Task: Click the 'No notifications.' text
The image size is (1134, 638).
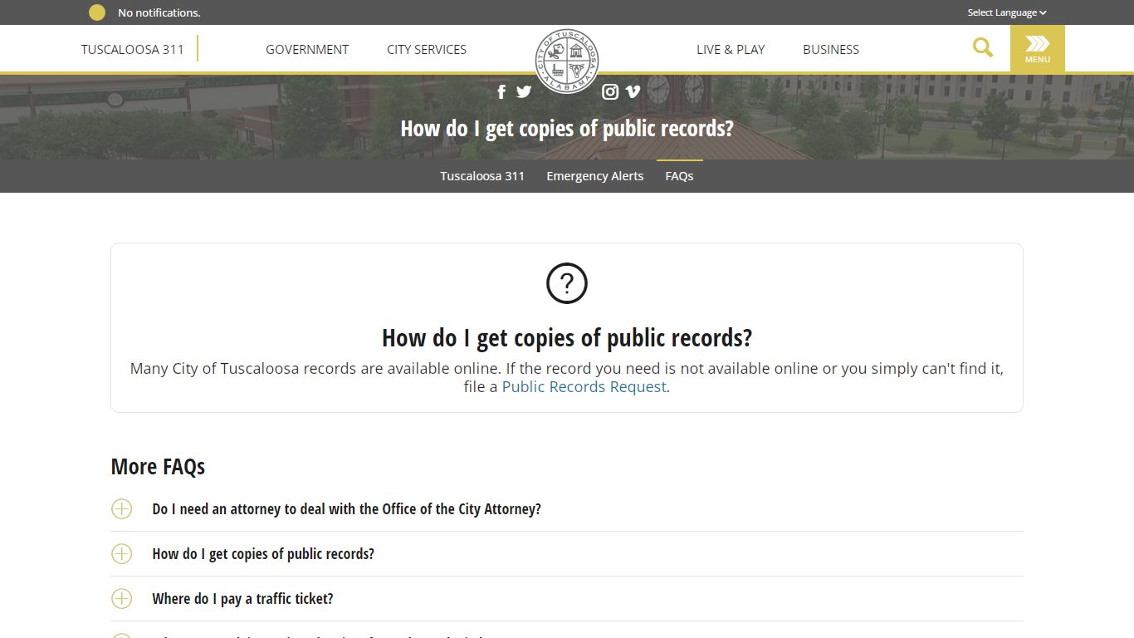Action: point(159,12)
